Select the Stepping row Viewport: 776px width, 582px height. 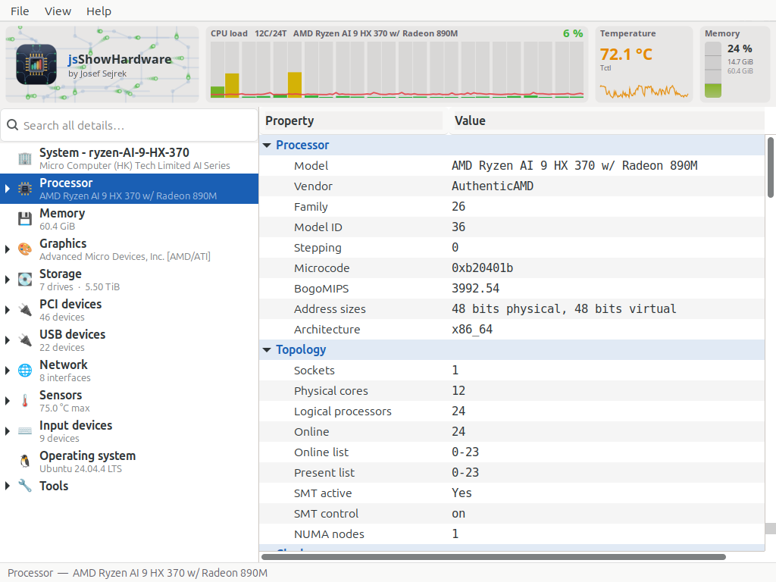512,248
